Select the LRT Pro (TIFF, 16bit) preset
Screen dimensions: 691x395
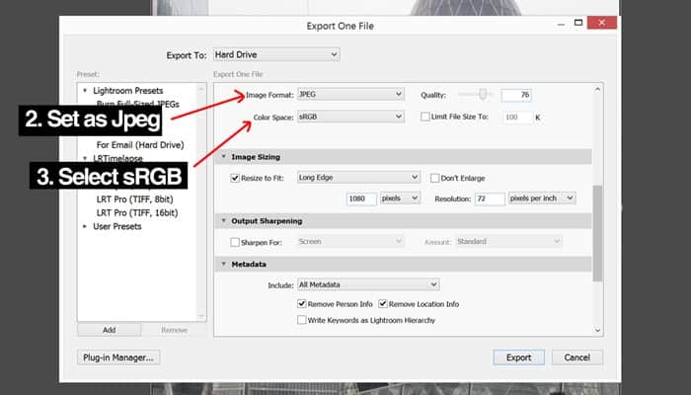(x=137, y=213)
